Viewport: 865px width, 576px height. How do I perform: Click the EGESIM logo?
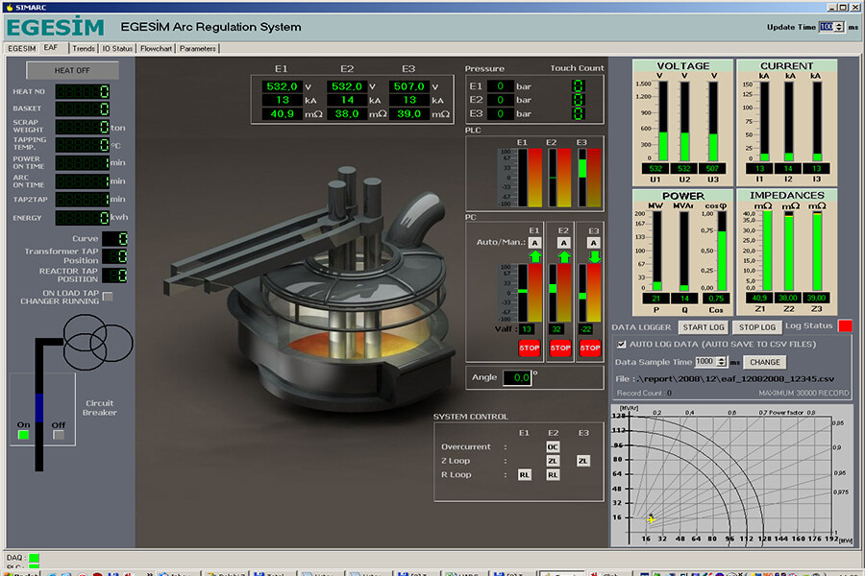coord(56,27)
